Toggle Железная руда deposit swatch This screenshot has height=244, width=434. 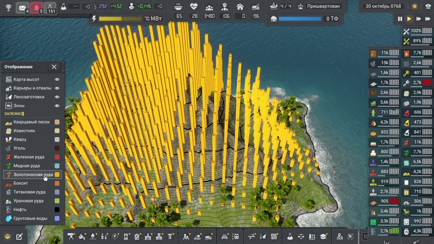[x=57, y=157]
